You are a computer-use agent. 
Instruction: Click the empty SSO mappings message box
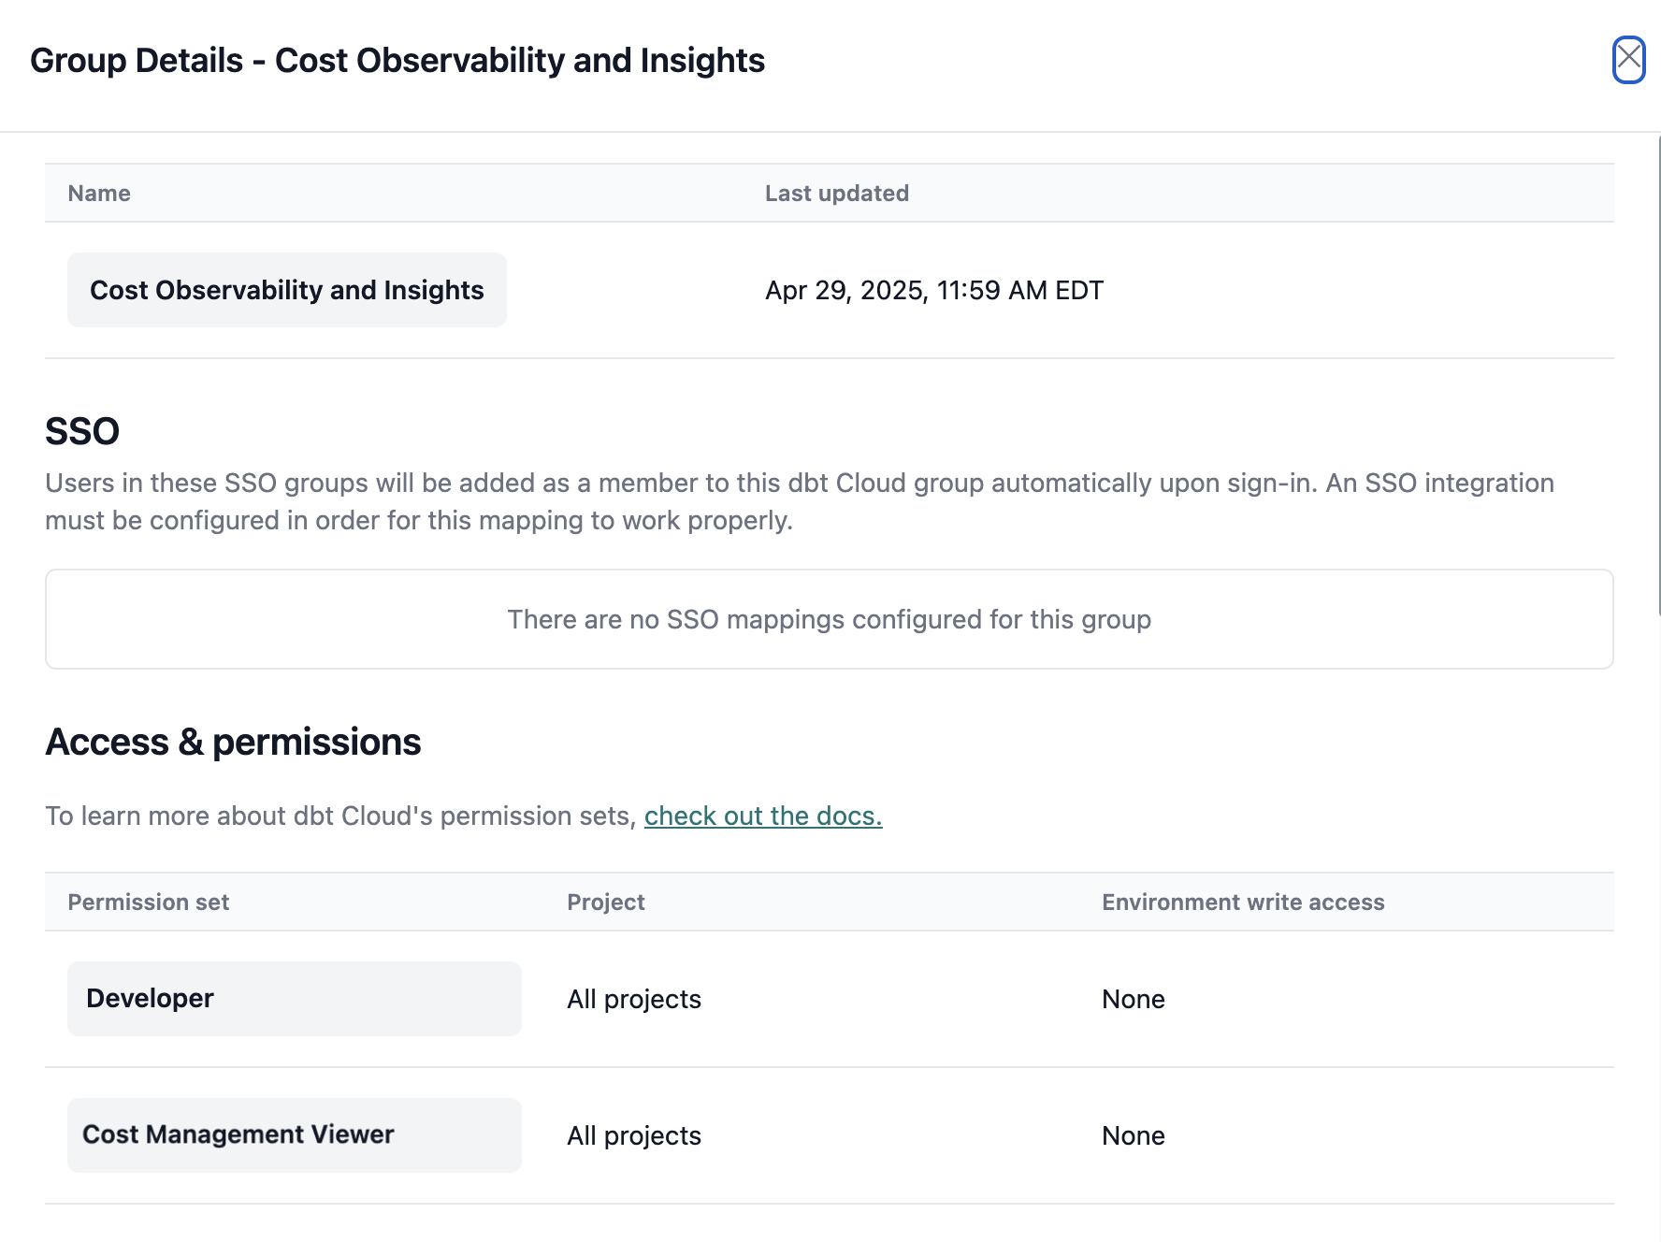pos(829,619)
